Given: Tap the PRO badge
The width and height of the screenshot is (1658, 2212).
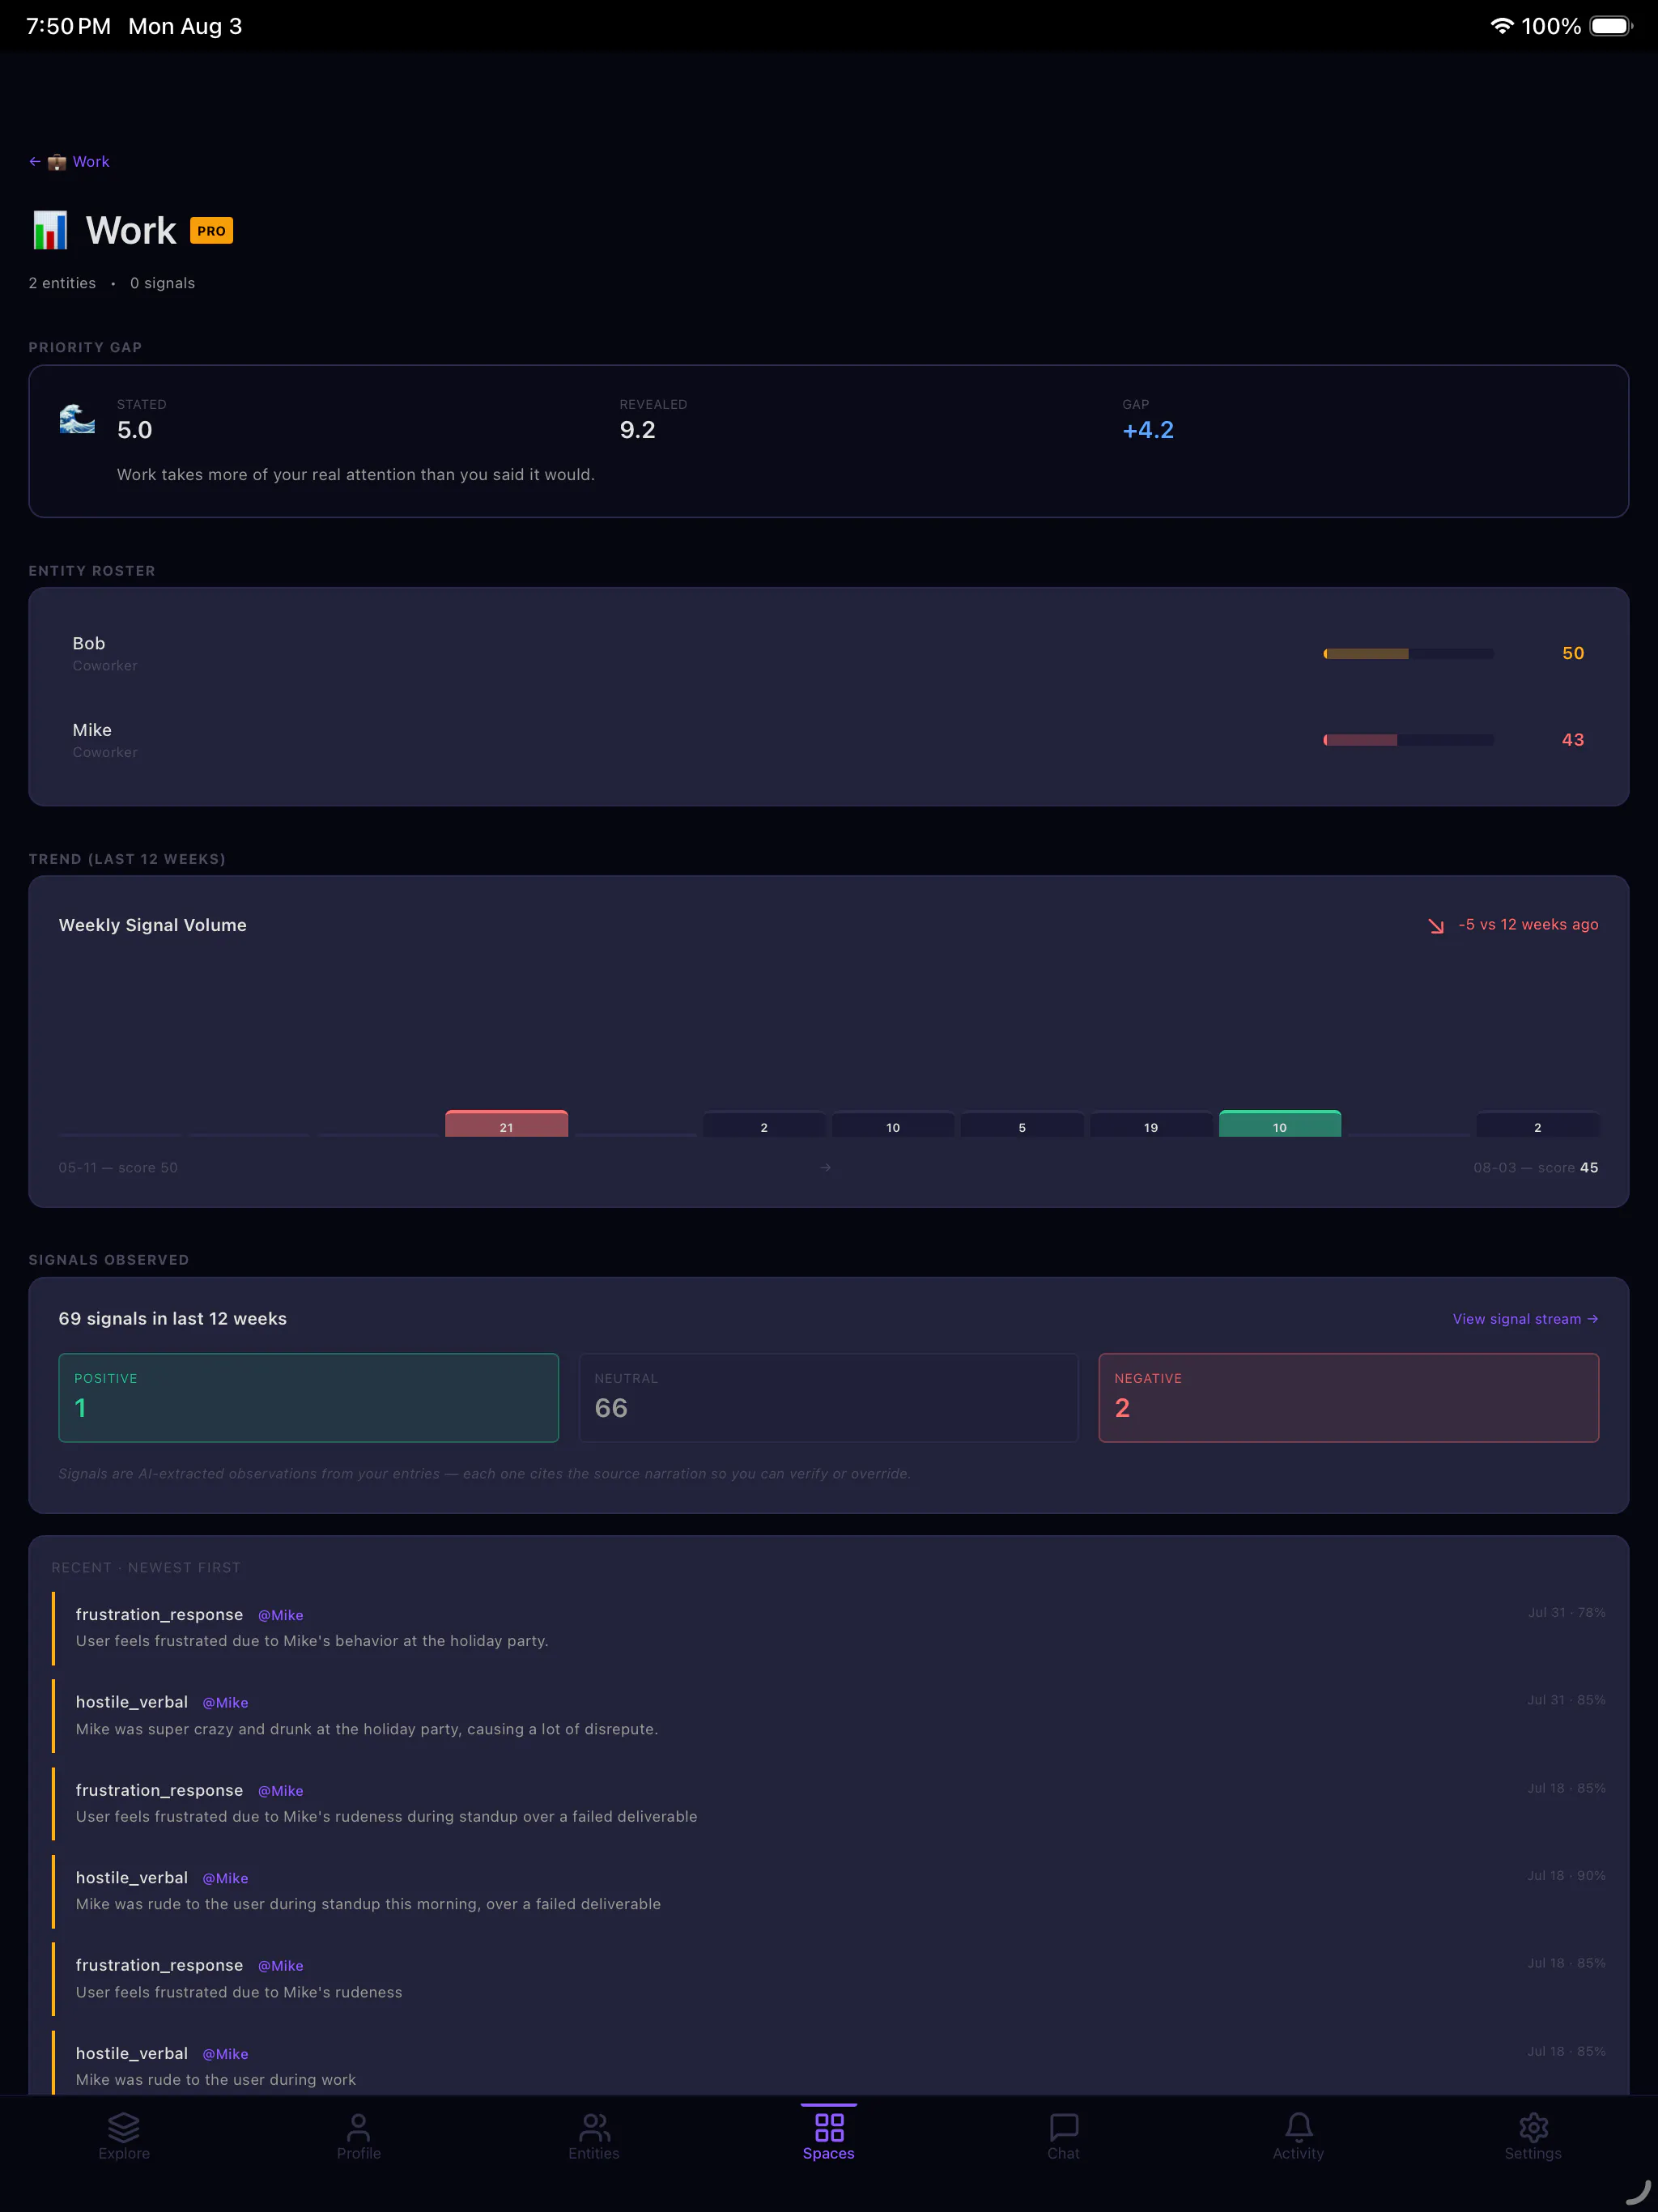Looking at the screenshot, I should point(211,231).
